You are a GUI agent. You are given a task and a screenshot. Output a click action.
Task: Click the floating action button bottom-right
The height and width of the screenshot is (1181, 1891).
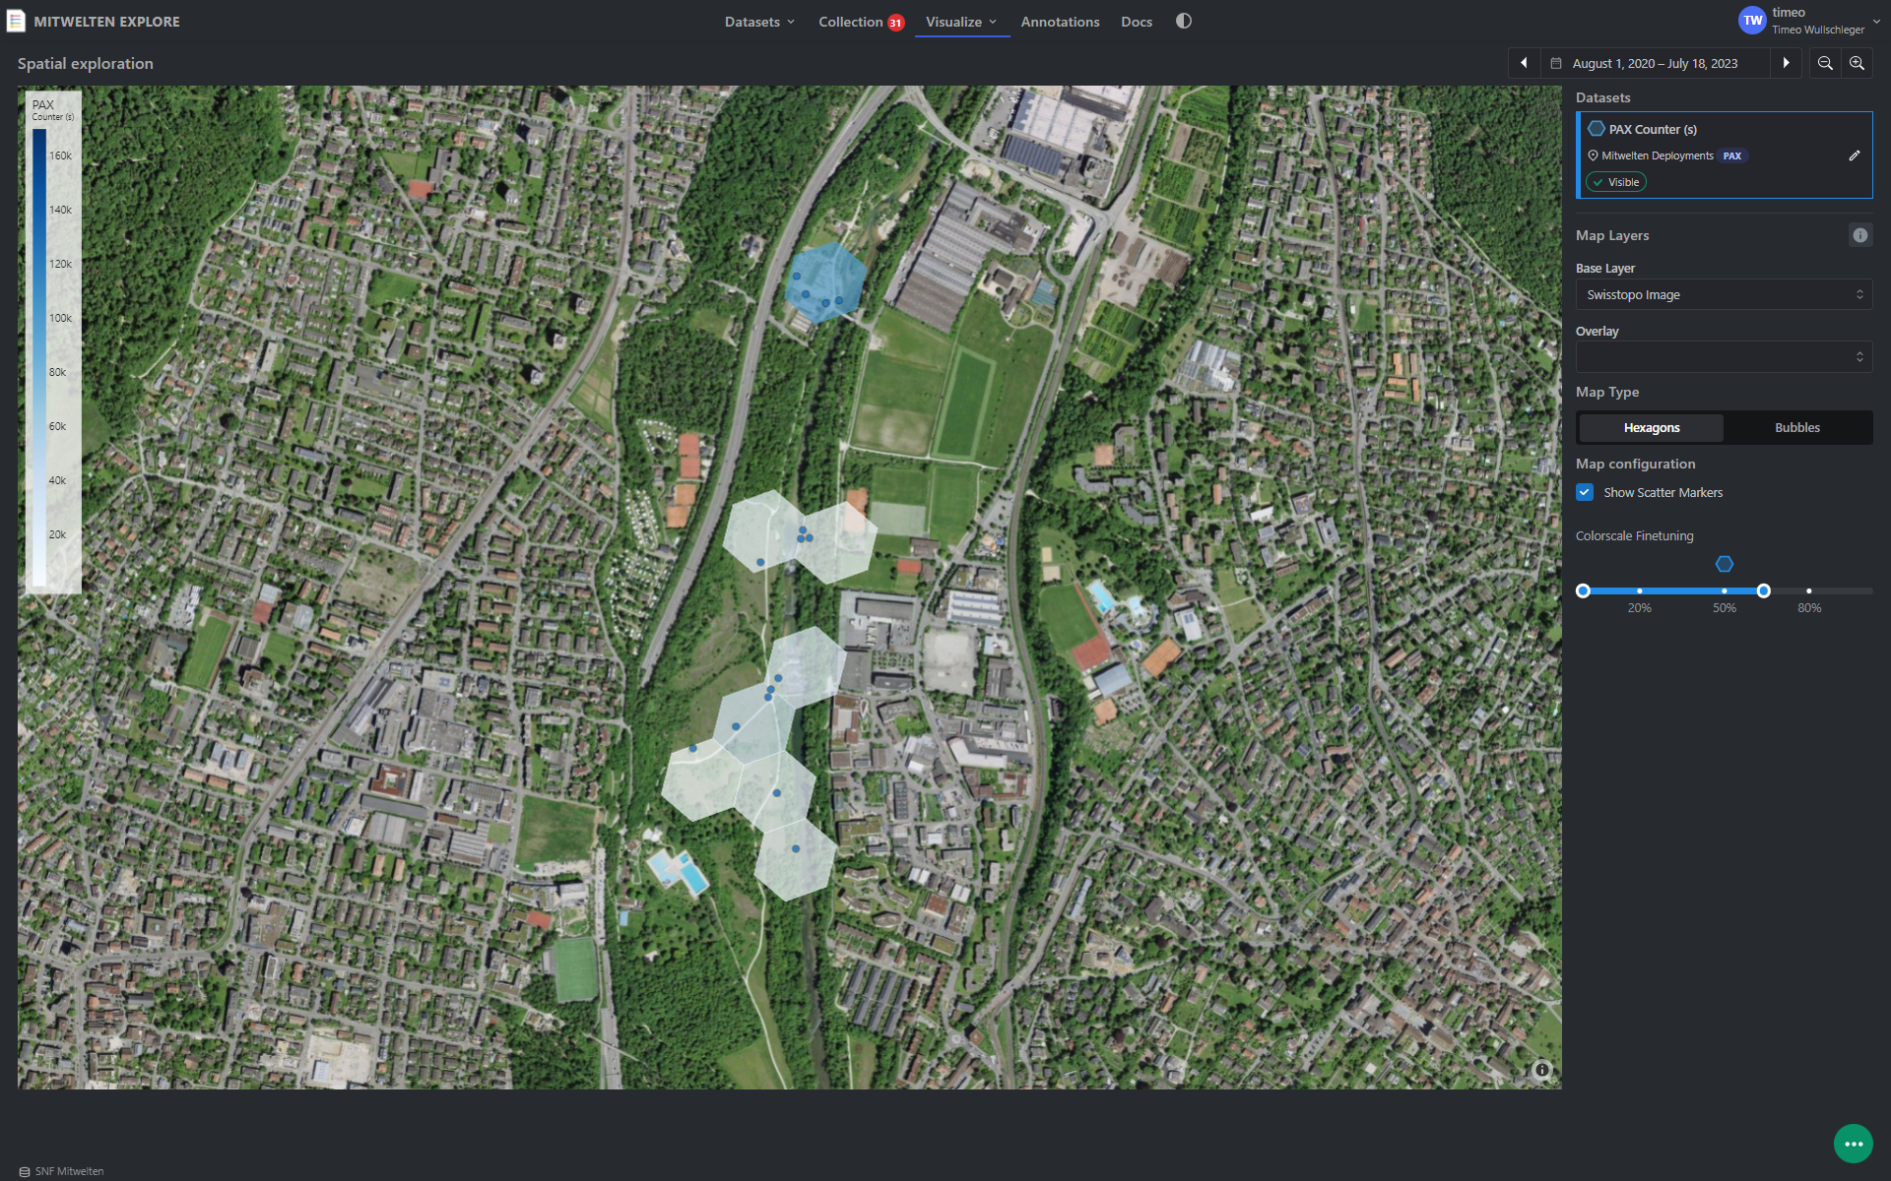1855,1143
